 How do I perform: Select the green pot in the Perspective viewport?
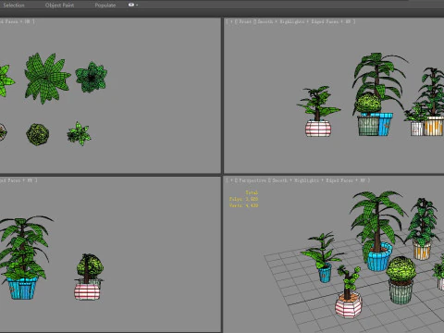click(401, 292)
